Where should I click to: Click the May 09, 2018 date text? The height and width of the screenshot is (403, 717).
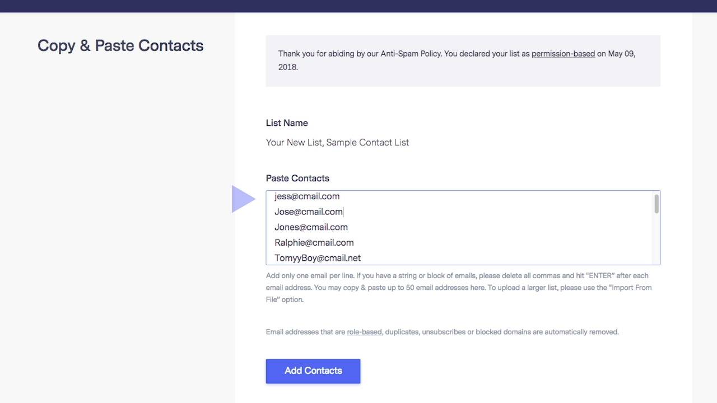pos(622,54)
